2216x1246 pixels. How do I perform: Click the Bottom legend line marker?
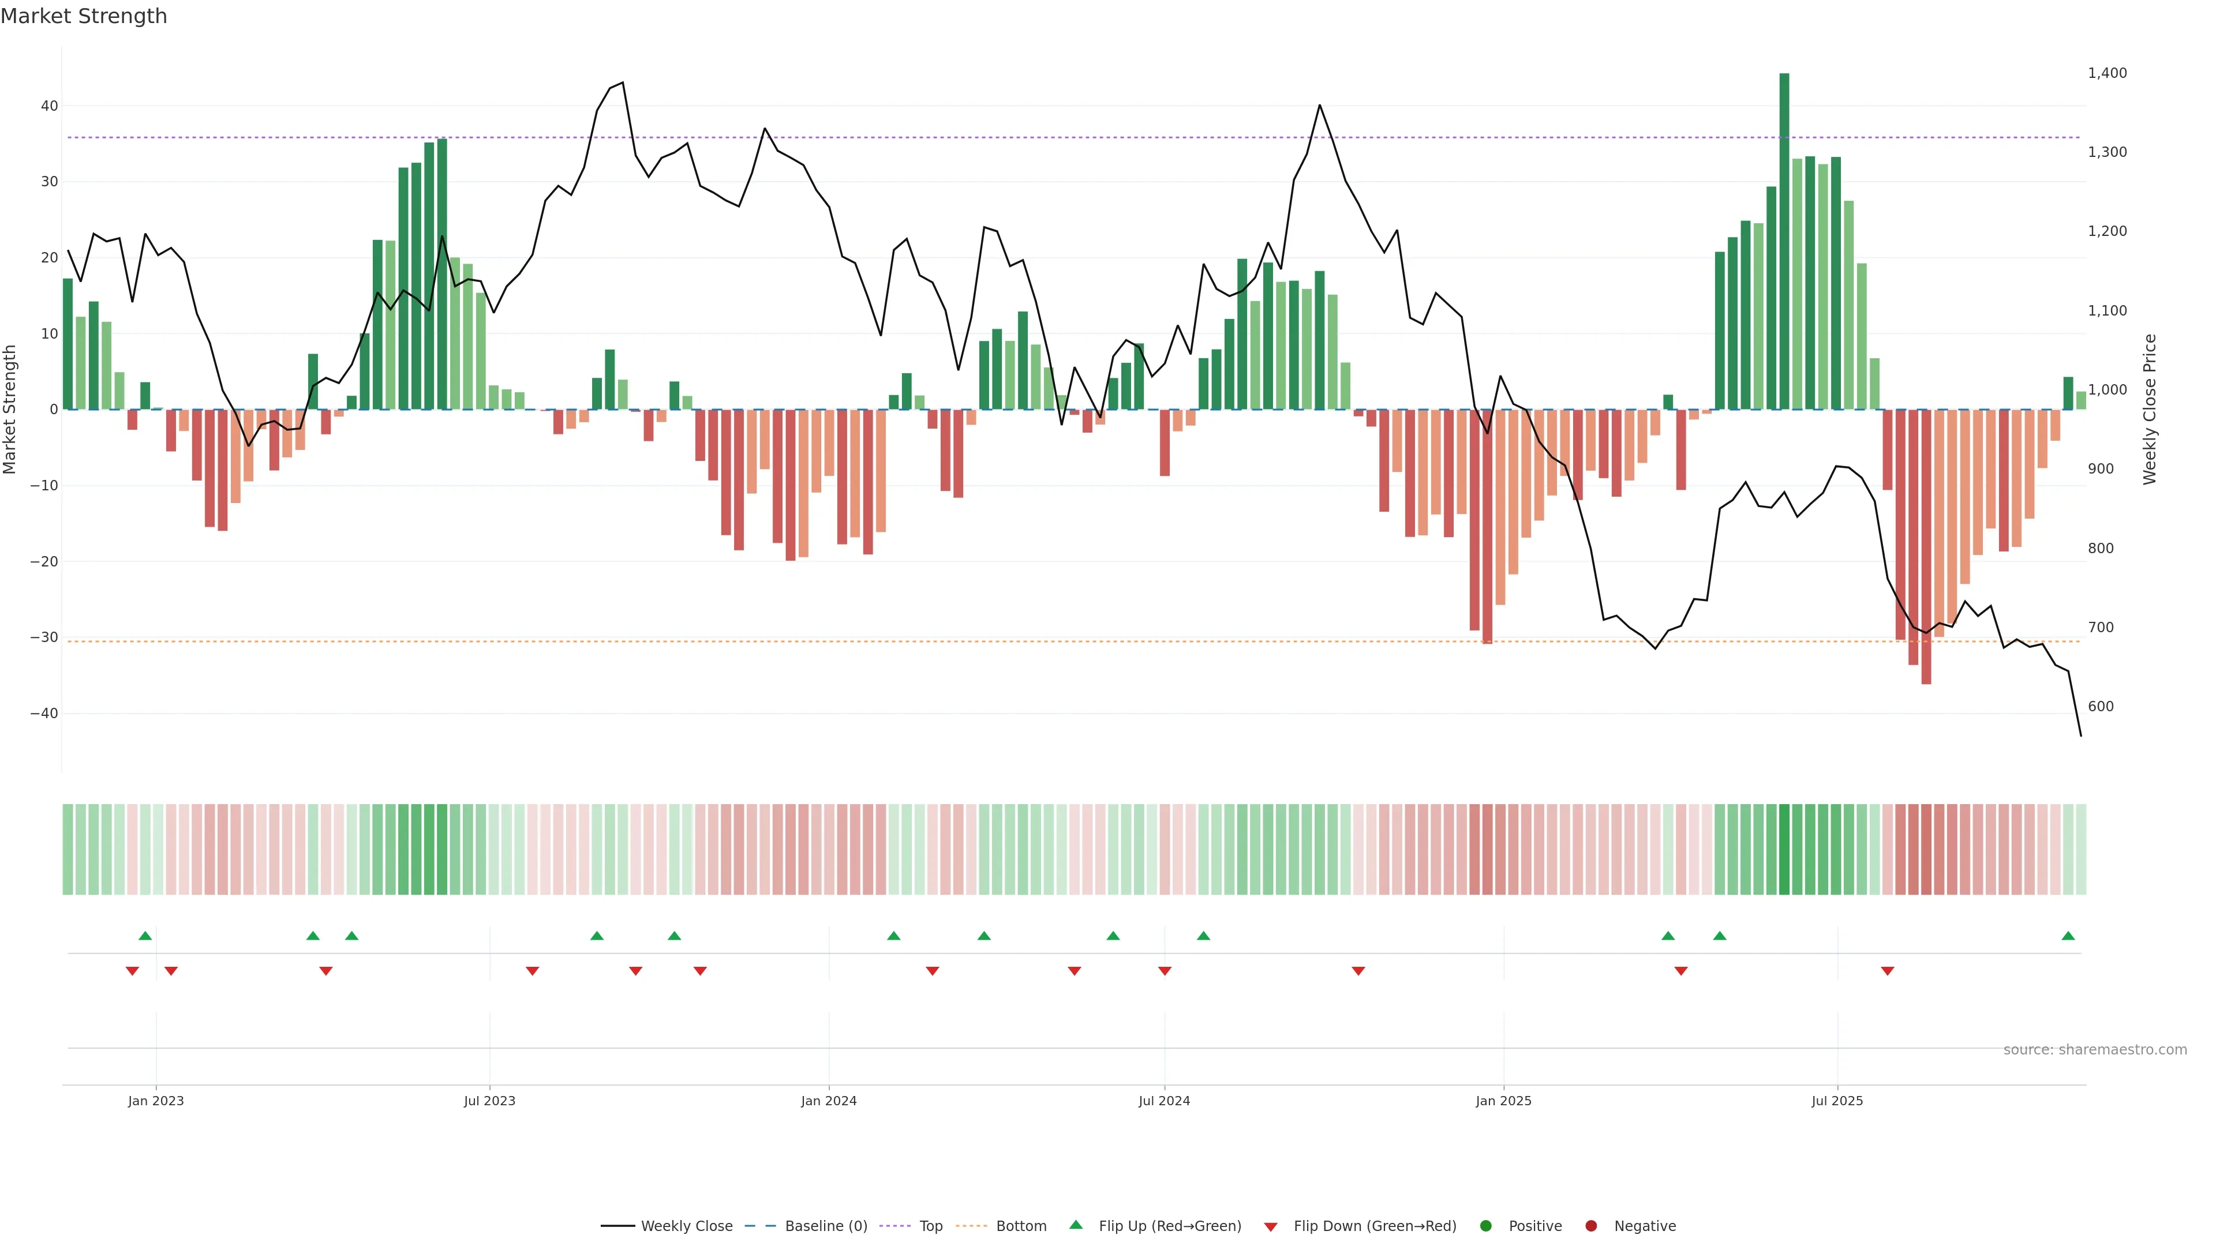[971, 1225]
